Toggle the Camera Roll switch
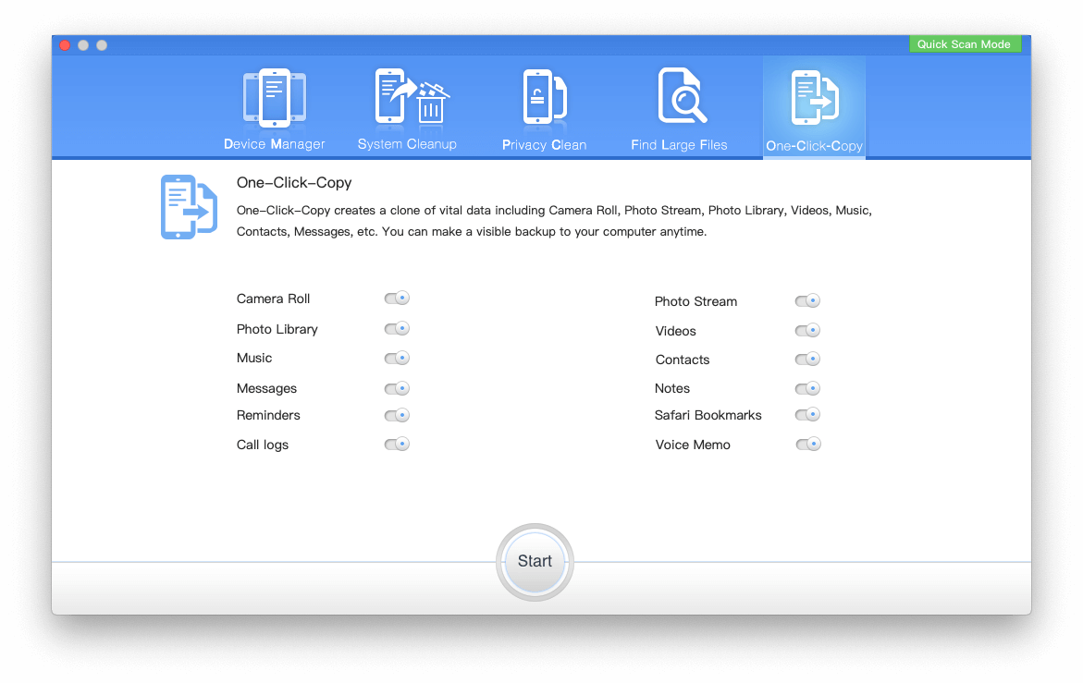The height and width of the screenshot is (683, 1083). tap(397, 298)
